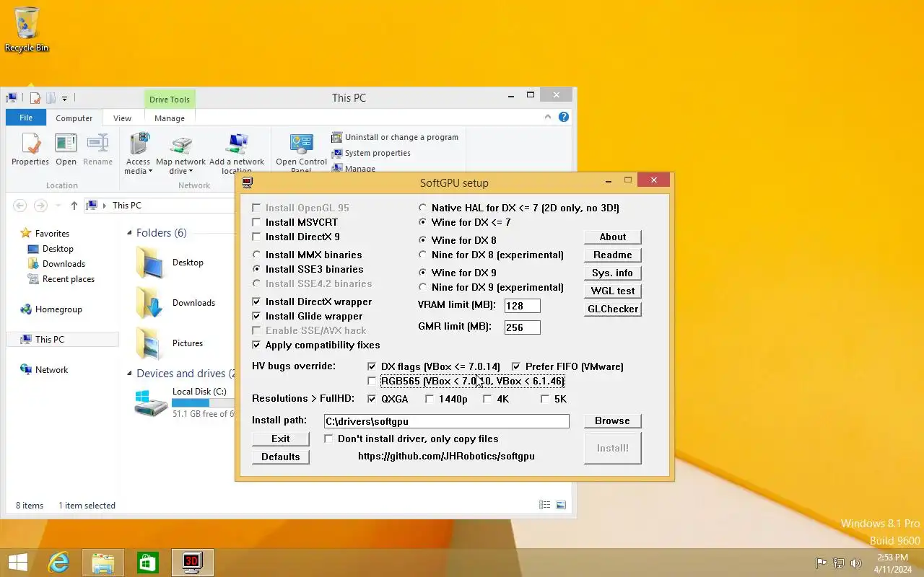Toggle QXGA resolution checkbox
This screenshot has width=924, height=577.
[x=372, y=399]
